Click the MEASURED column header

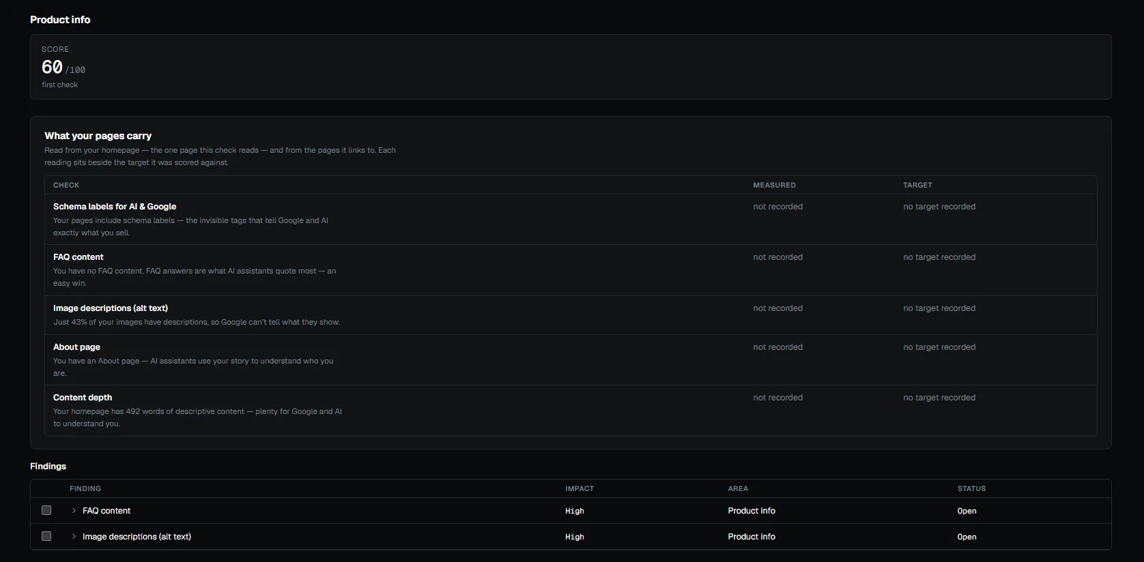pyautogui.click(x=774, y=185)
